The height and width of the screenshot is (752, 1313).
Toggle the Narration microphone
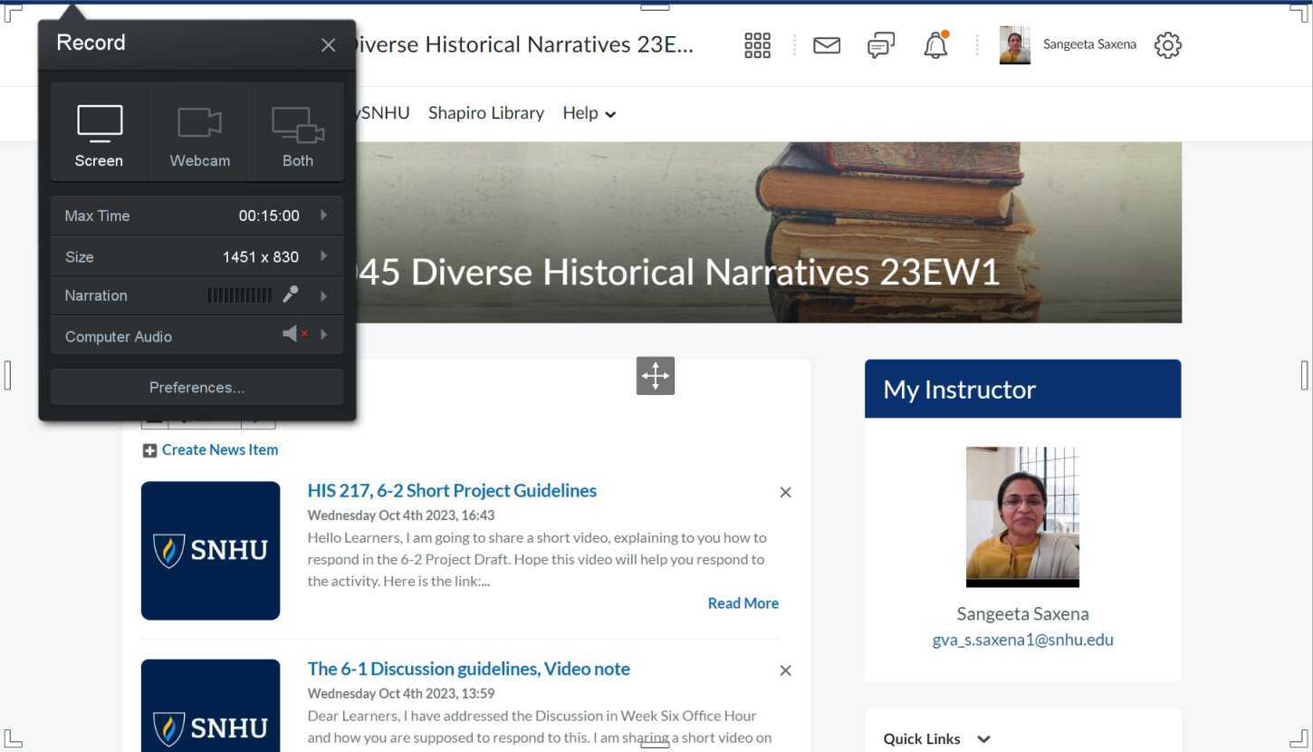[290, 294]
